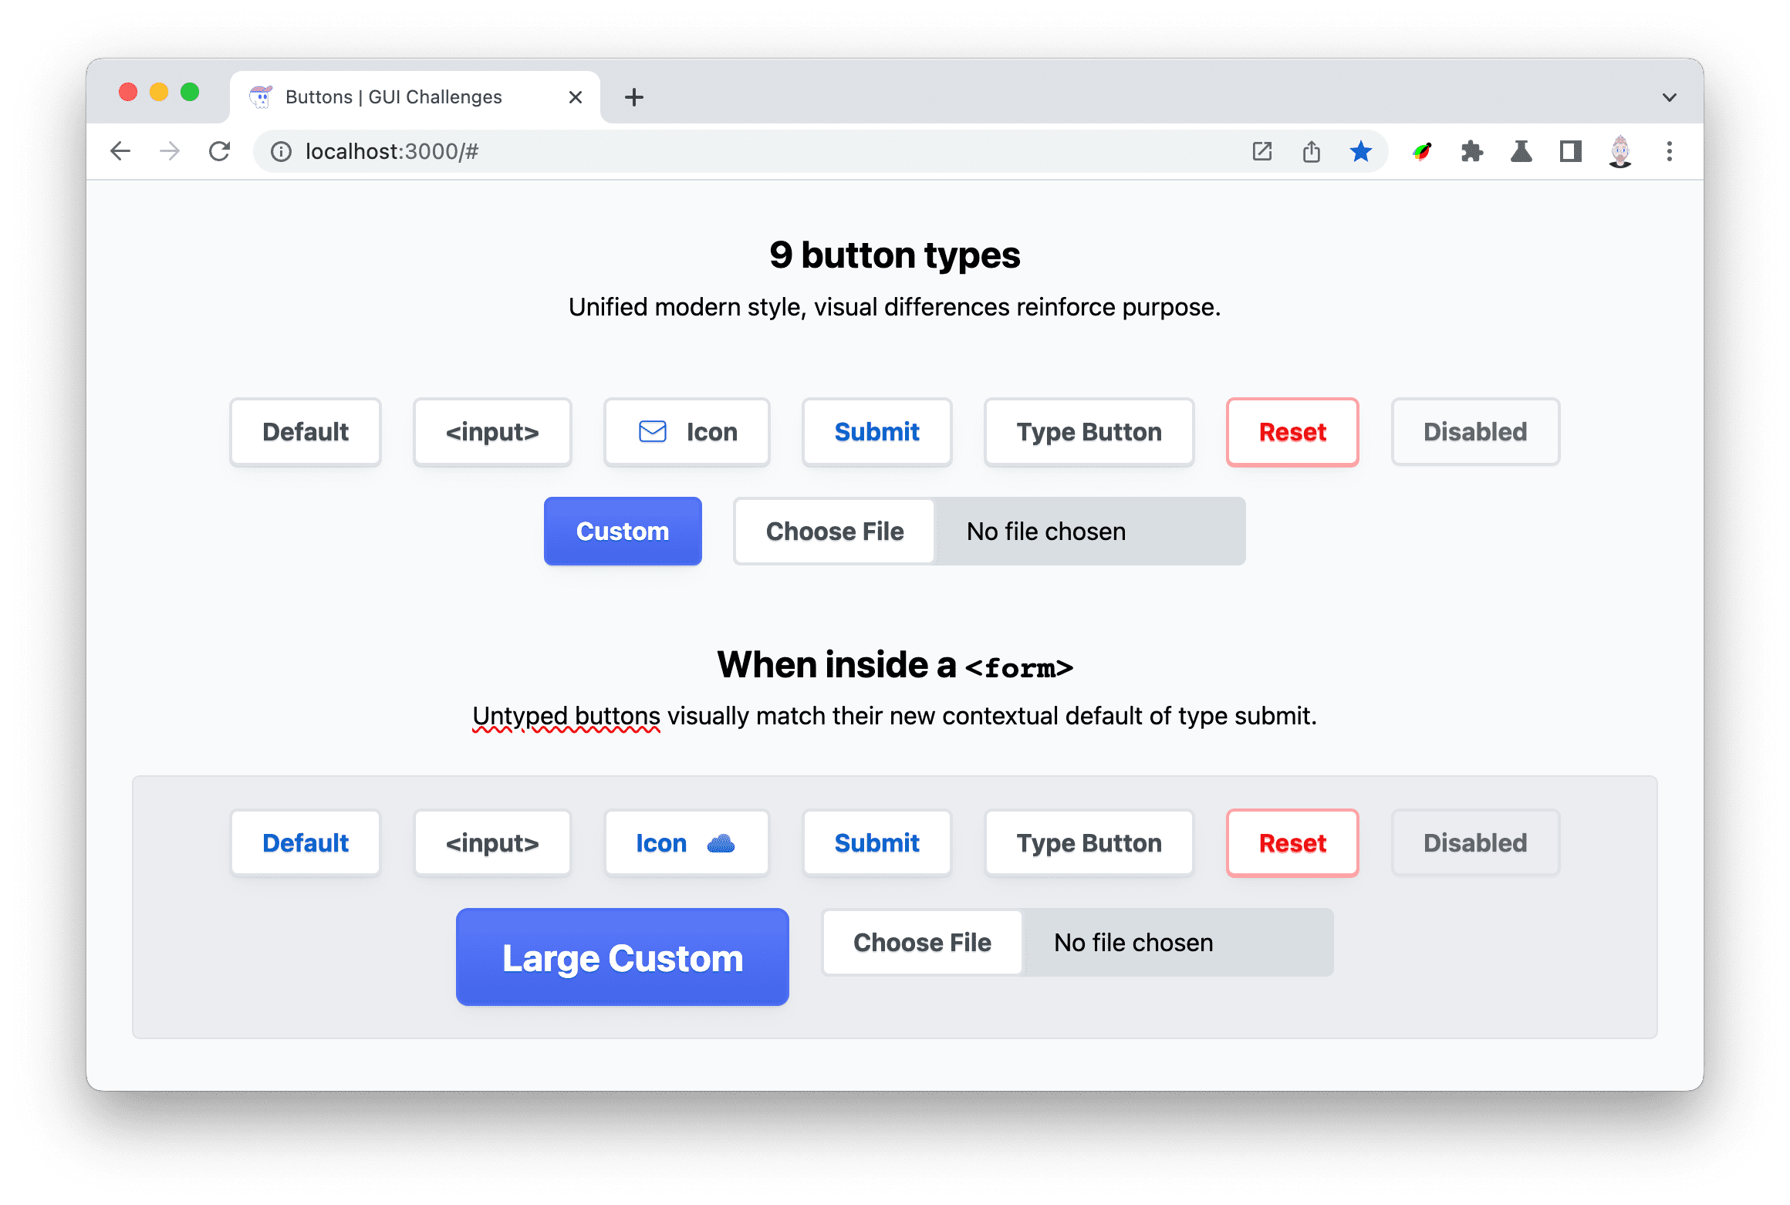
Task: Click the browser back navigation arrow
Action: (120, 150)
